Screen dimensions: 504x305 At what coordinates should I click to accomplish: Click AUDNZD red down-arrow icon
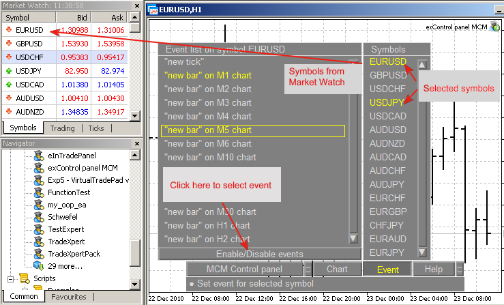point(9,112)
